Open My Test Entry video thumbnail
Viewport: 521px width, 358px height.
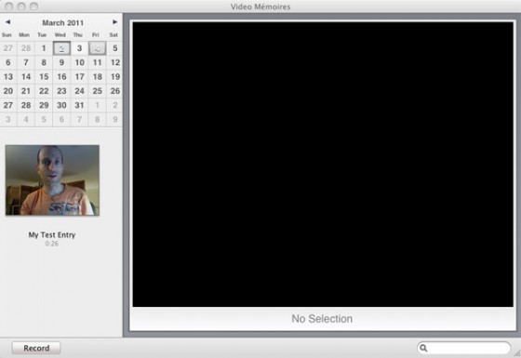pos(52,180)
